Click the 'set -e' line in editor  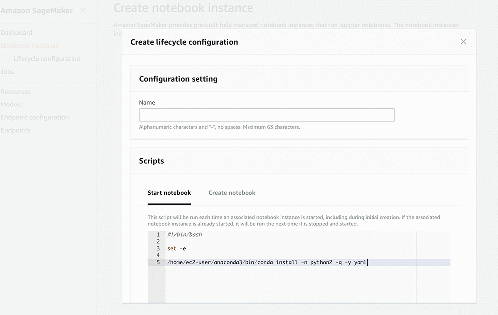coord(177,248)
